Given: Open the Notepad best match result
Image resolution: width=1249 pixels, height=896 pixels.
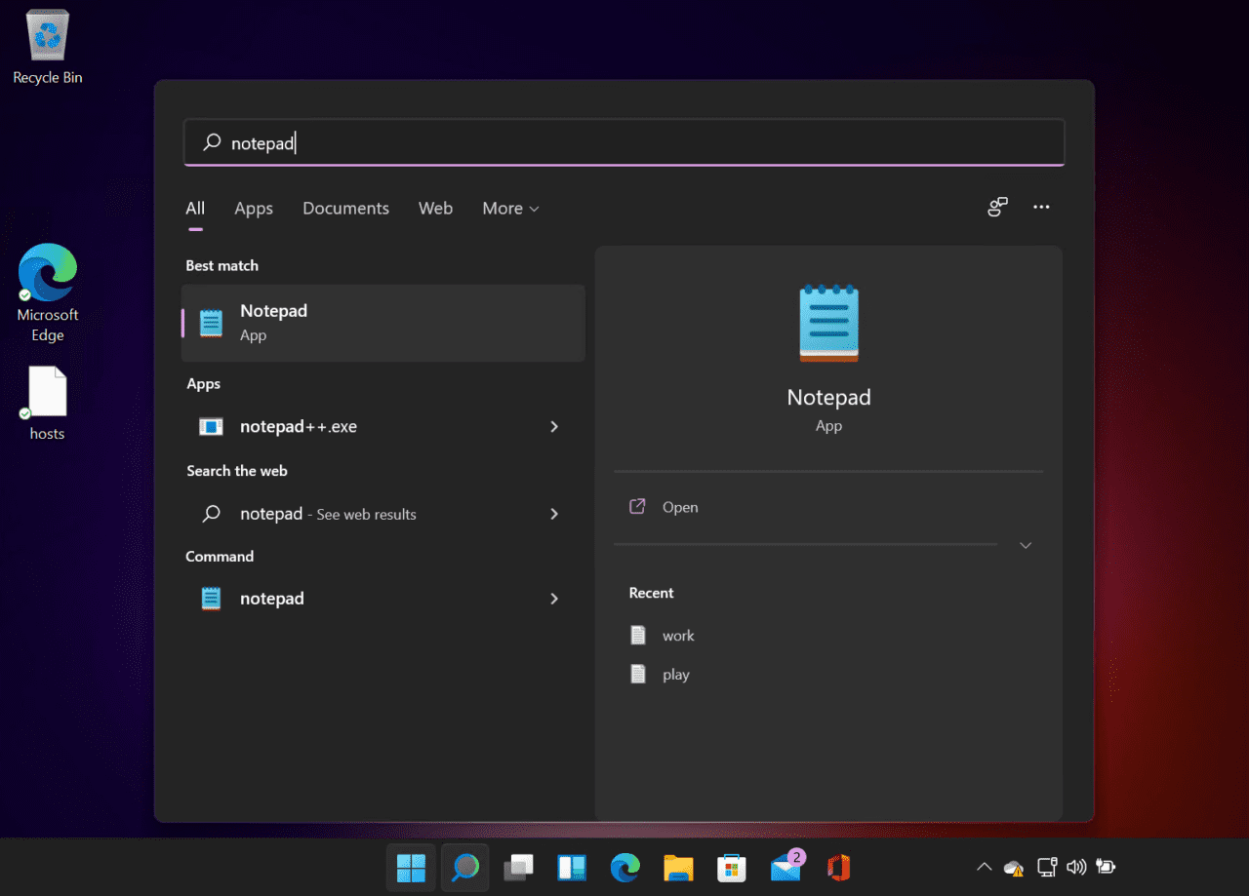Looking at the screenshot, I should pos(383,323).
